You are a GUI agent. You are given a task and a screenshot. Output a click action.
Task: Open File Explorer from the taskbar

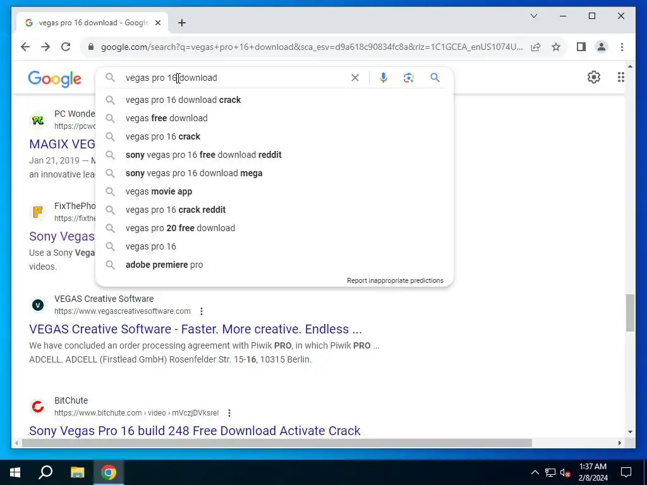coord(77,472)
